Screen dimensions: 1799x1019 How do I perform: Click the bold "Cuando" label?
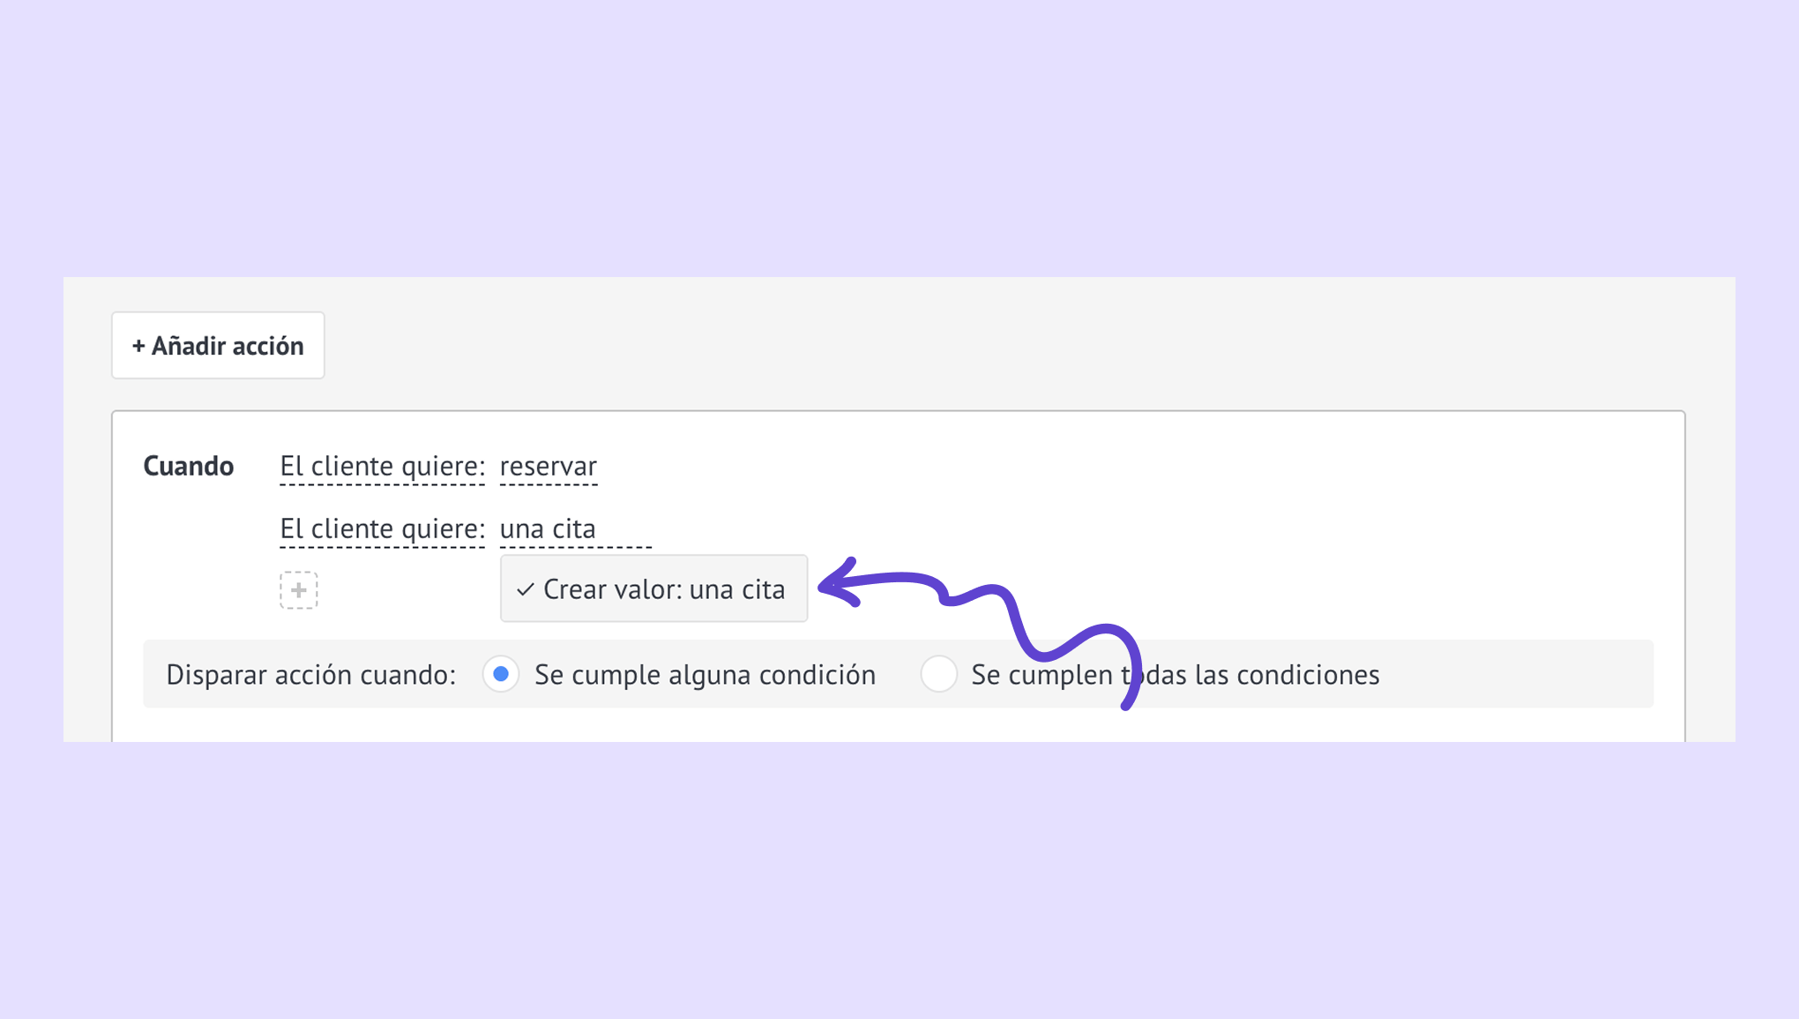pyautogui.click(x=189, y=467)
